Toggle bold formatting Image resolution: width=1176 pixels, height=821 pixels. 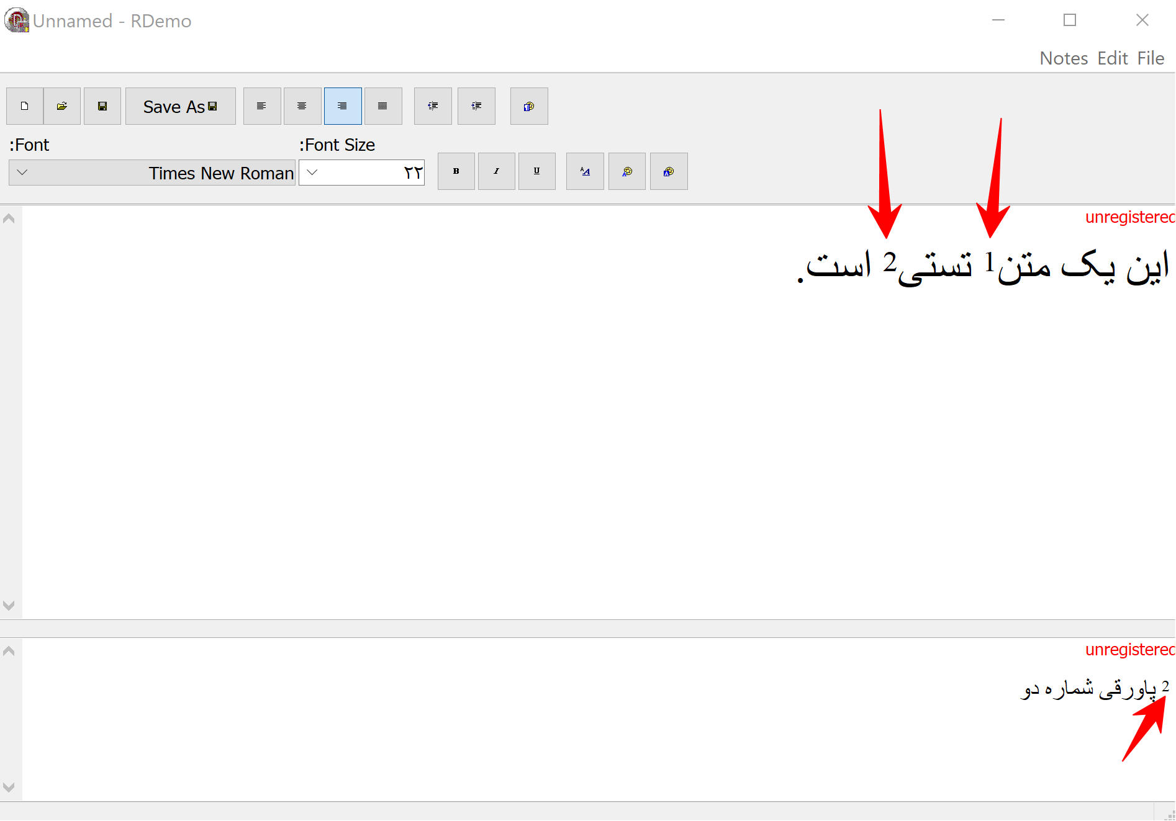(x=456, y=171)
